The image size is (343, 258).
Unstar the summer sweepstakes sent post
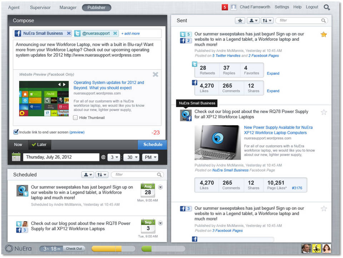323,35
